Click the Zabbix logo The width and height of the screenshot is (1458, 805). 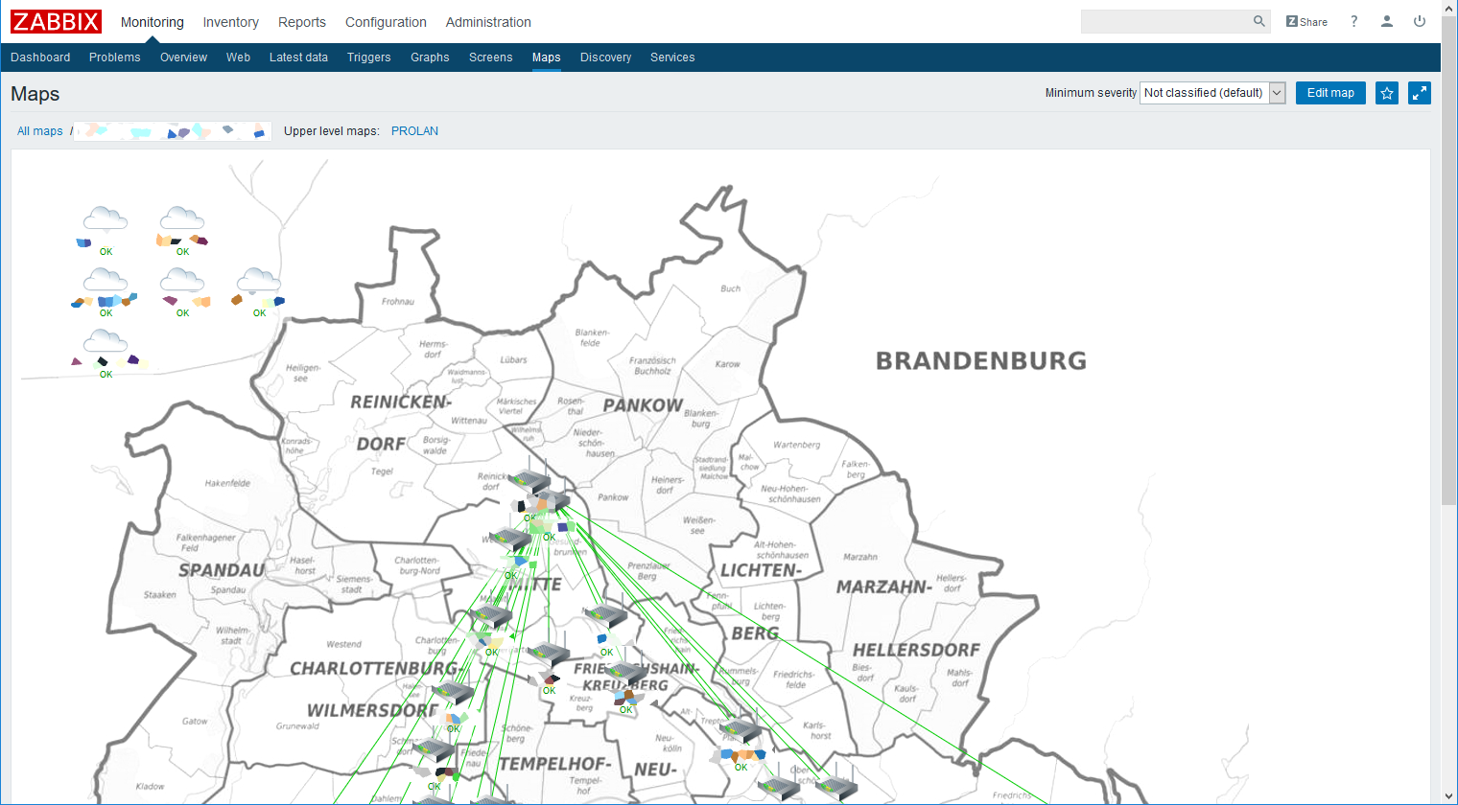[x=56, y=22]
